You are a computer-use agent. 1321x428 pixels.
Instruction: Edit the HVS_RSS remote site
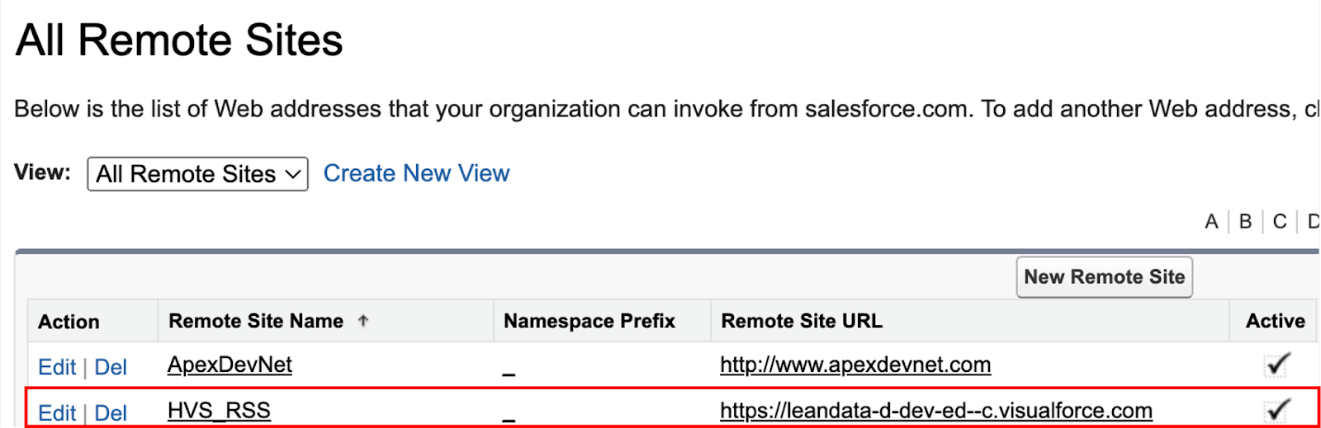click(57, 413)
